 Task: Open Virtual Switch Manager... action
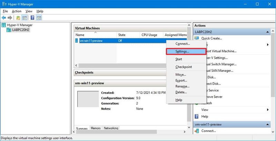[221, 64]
